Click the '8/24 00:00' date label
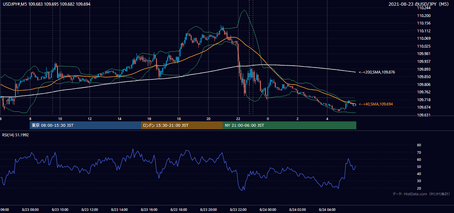 point(268,210)
